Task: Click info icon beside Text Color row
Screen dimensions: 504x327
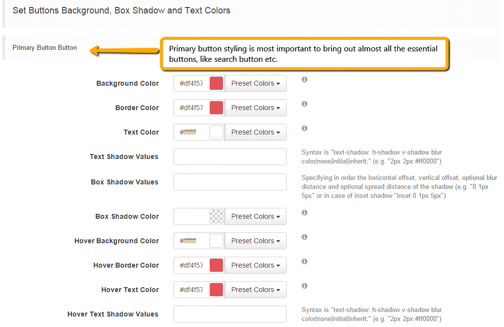Action: pos(304,128)
